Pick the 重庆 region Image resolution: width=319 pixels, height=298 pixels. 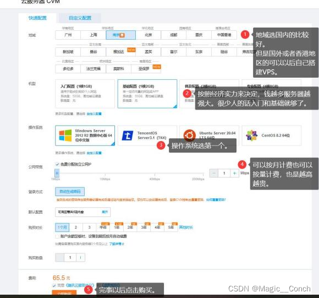(199, 35)
